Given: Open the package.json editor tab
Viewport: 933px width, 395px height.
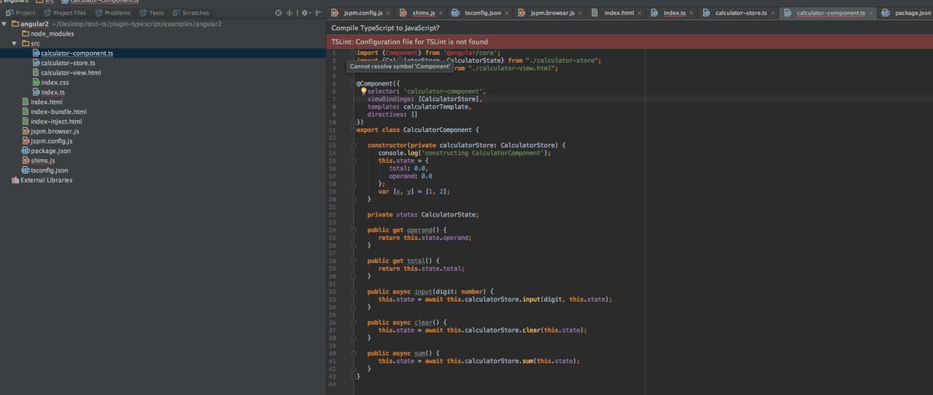Looking at the screenshot, I should (906, 13).
